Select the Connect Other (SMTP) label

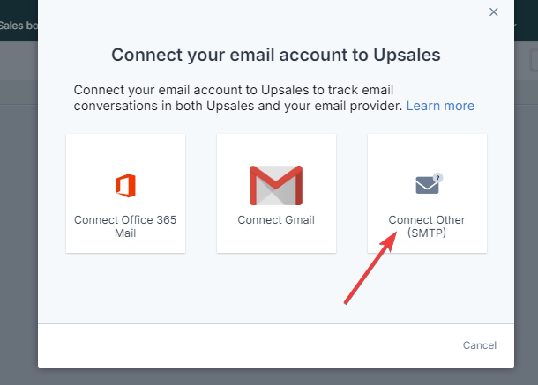(427, 226)
